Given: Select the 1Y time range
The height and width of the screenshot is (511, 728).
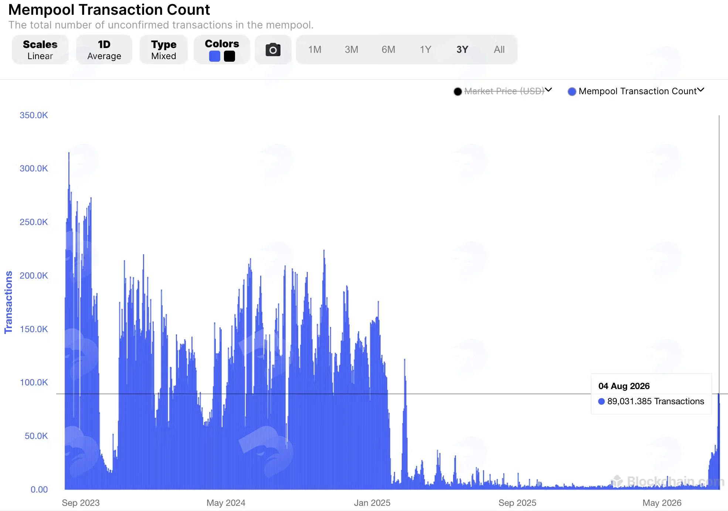Looking at the screenshot, I should pos(425,50).
